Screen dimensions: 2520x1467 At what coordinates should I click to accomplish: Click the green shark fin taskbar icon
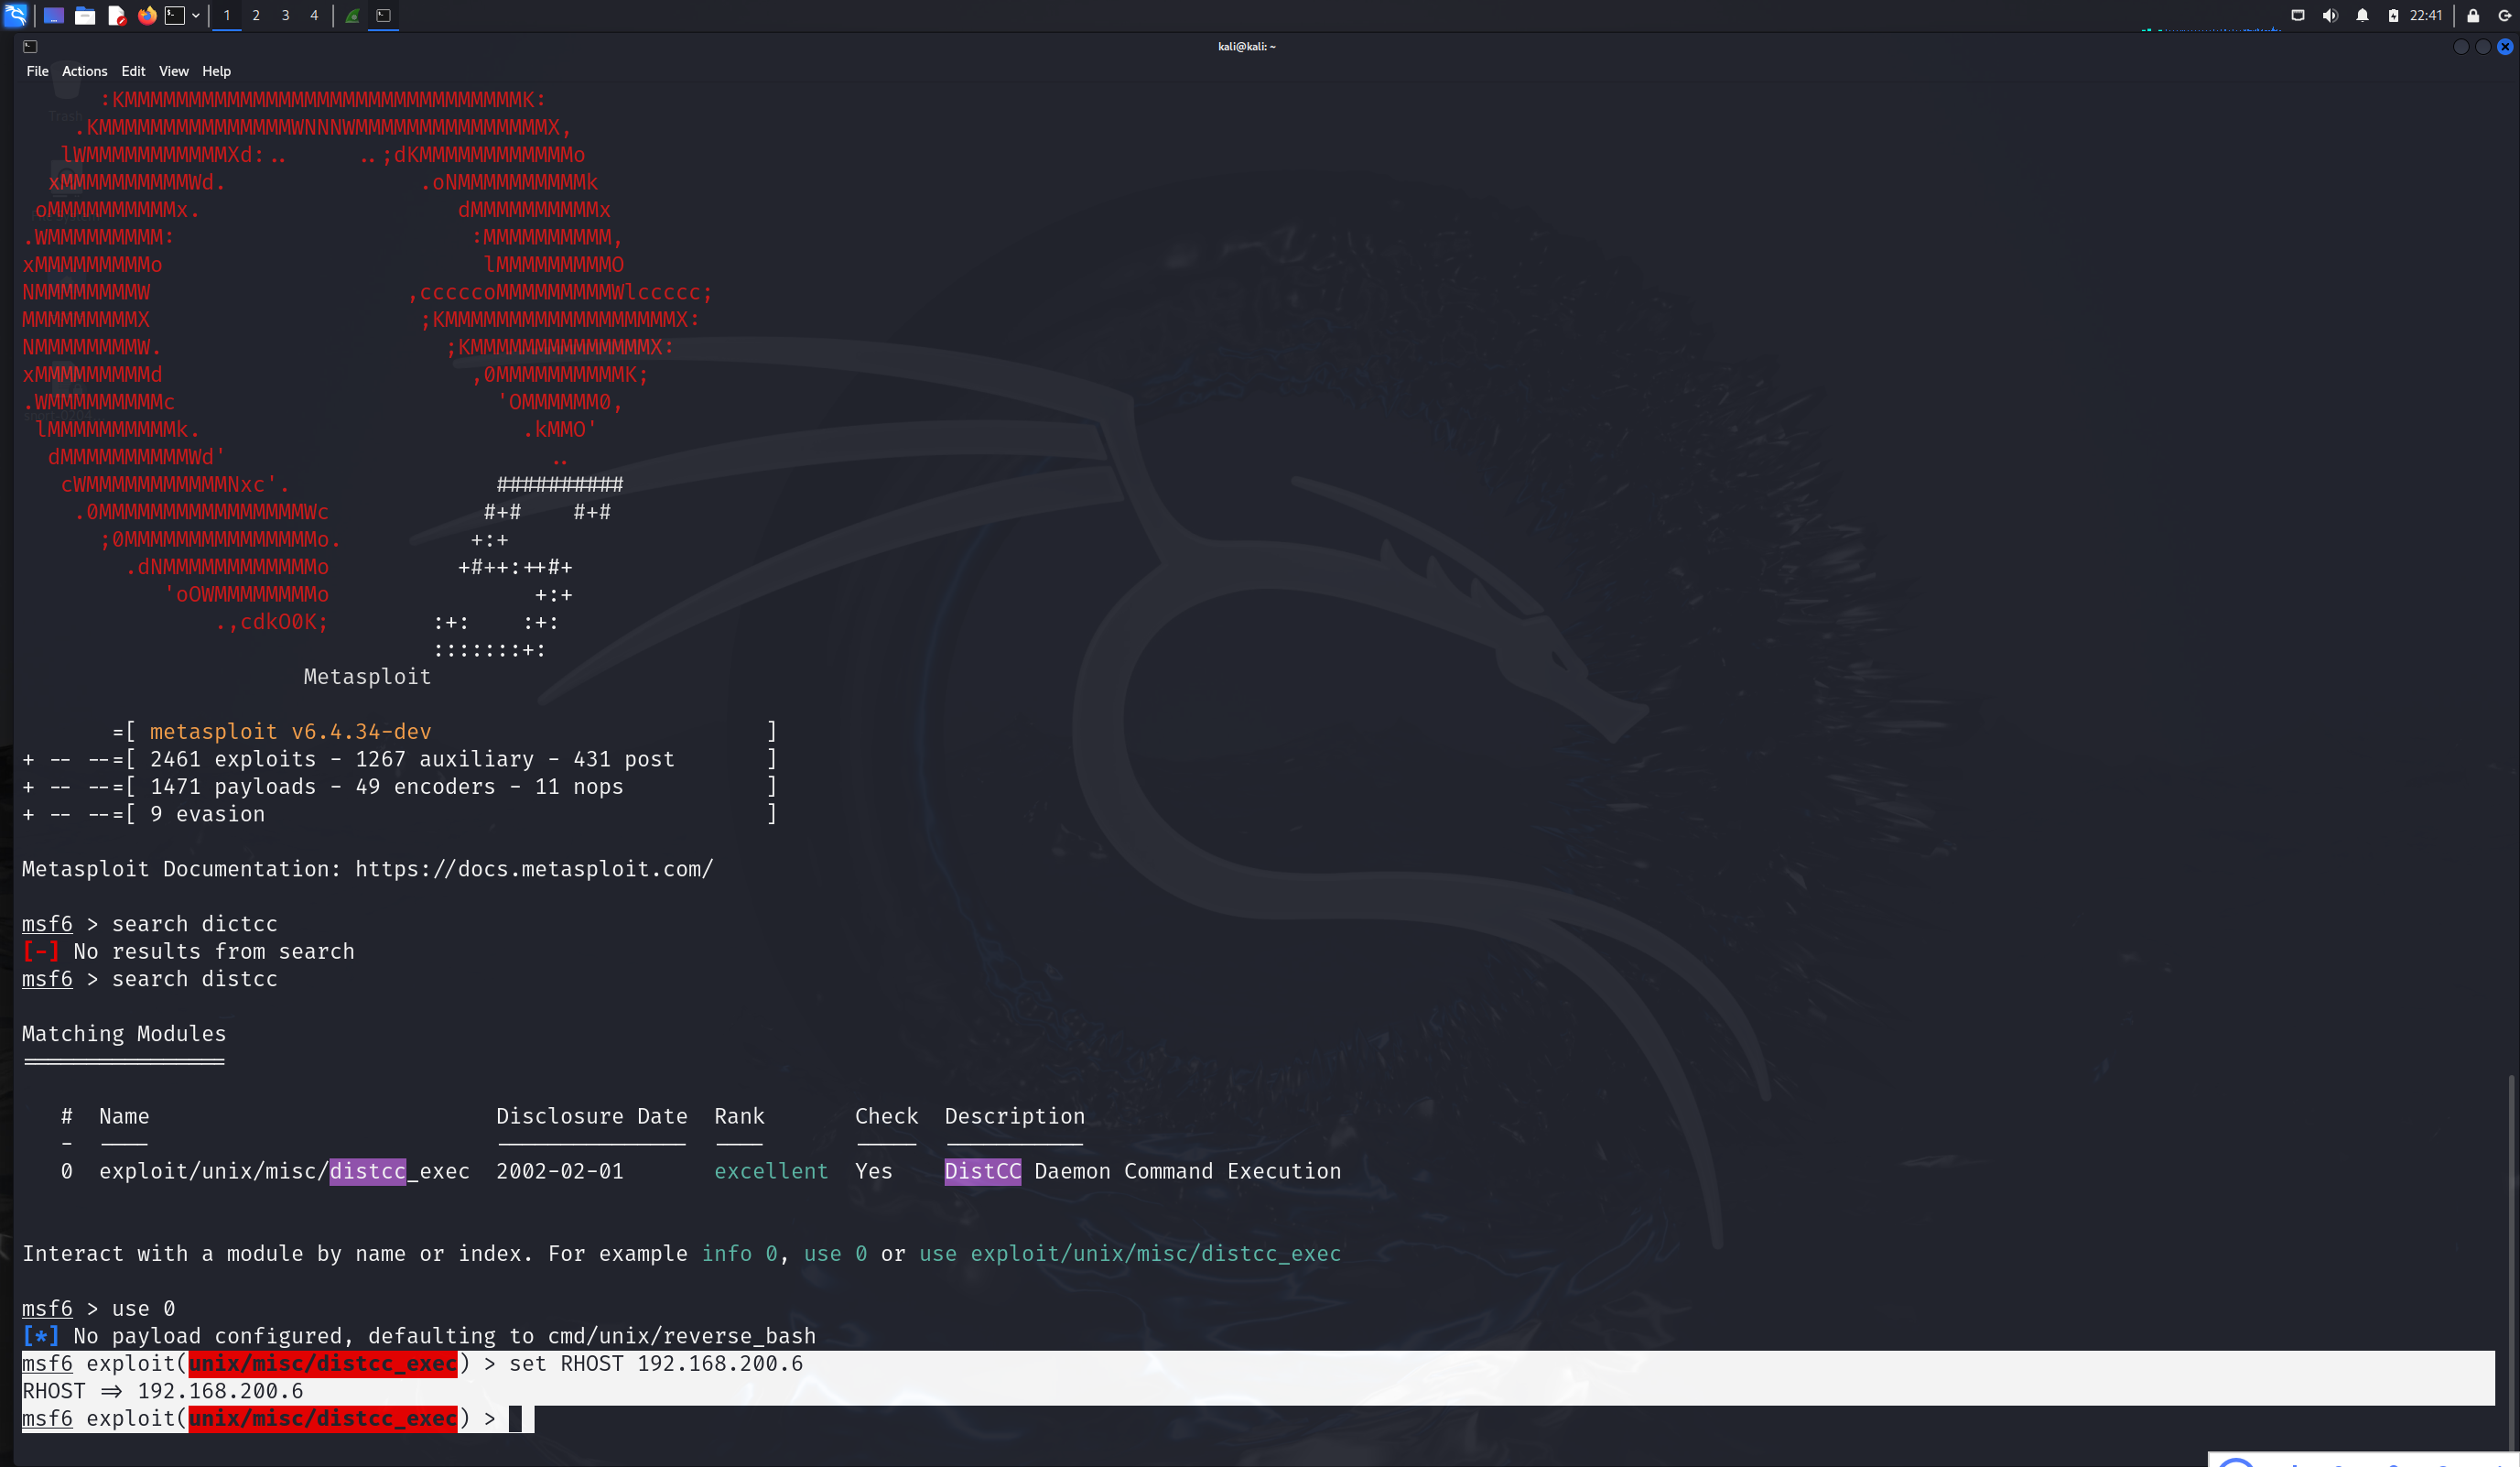click(x=353, y=15)
